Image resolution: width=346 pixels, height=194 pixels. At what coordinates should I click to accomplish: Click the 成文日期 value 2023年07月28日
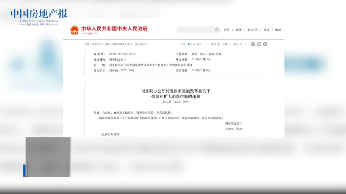[201, 59]
